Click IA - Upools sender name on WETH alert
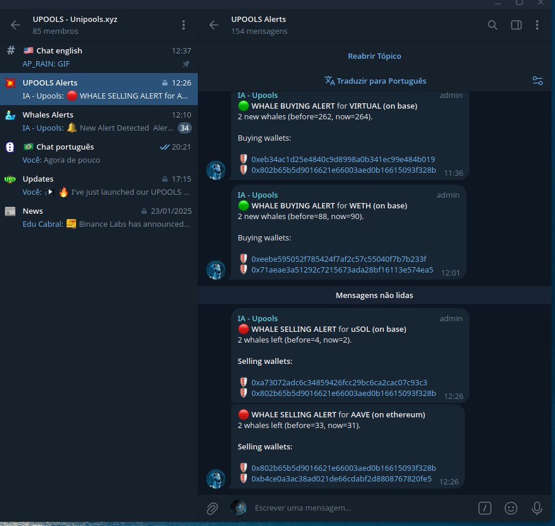Screen dimensions: 555x526 (258, 195)
